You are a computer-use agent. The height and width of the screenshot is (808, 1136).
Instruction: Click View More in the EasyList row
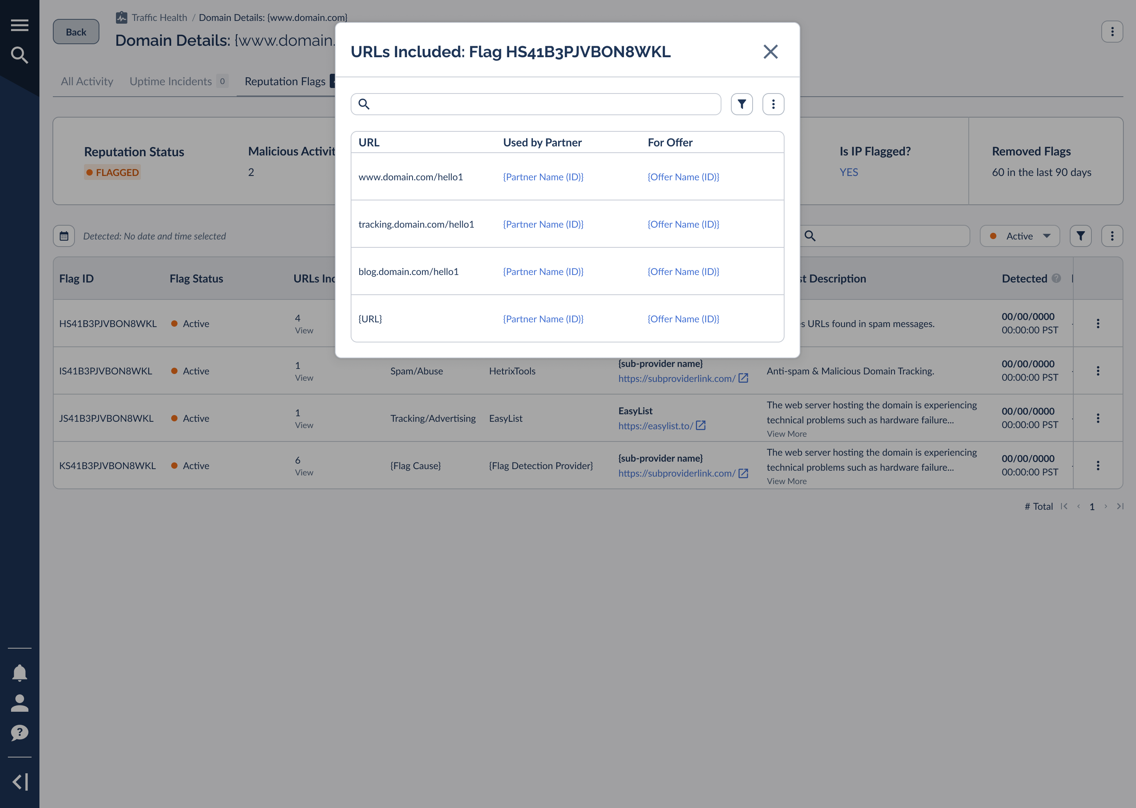coord(787,433)
